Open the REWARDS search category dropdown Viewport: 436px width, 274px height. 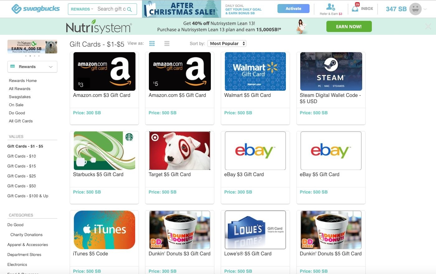(82, 9)
